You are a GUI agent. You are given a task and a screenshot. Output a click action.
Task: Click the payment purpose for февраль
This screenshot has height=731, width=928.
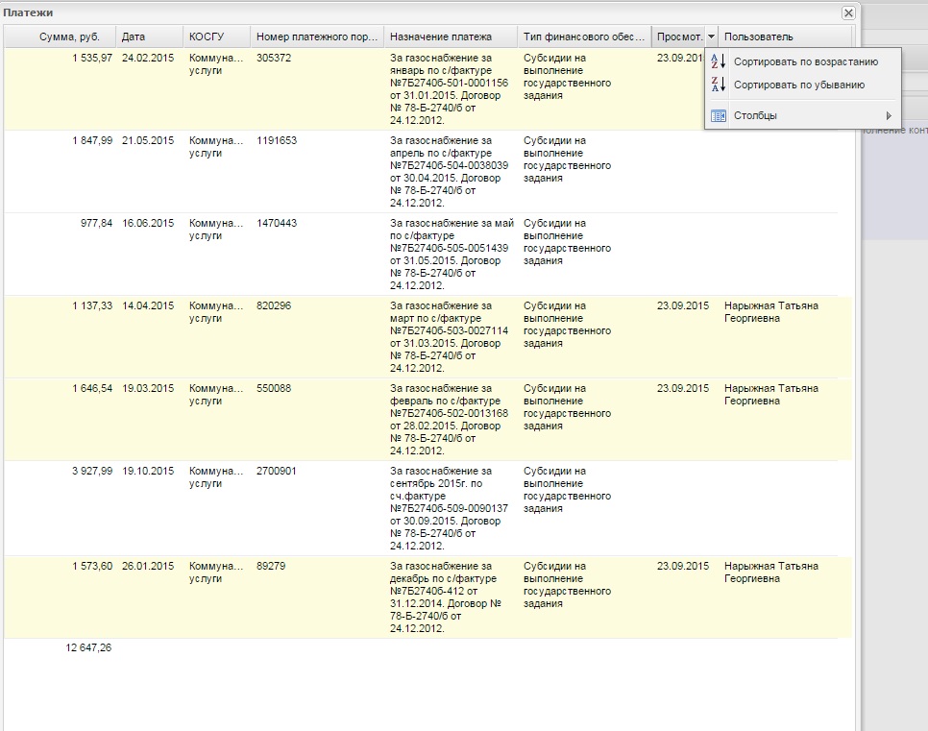(450, 420)
